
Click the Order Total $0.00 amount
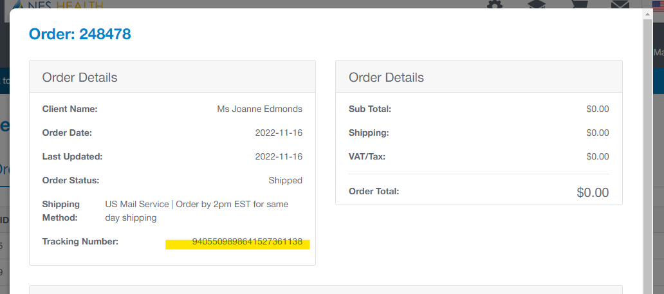pos(593,192)
